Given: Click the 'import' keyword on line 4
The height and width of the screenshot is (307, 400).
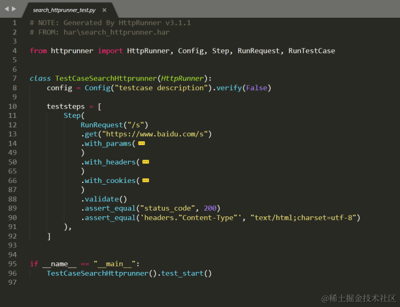Looking at the screenshot, I should (x=110, y=51).
